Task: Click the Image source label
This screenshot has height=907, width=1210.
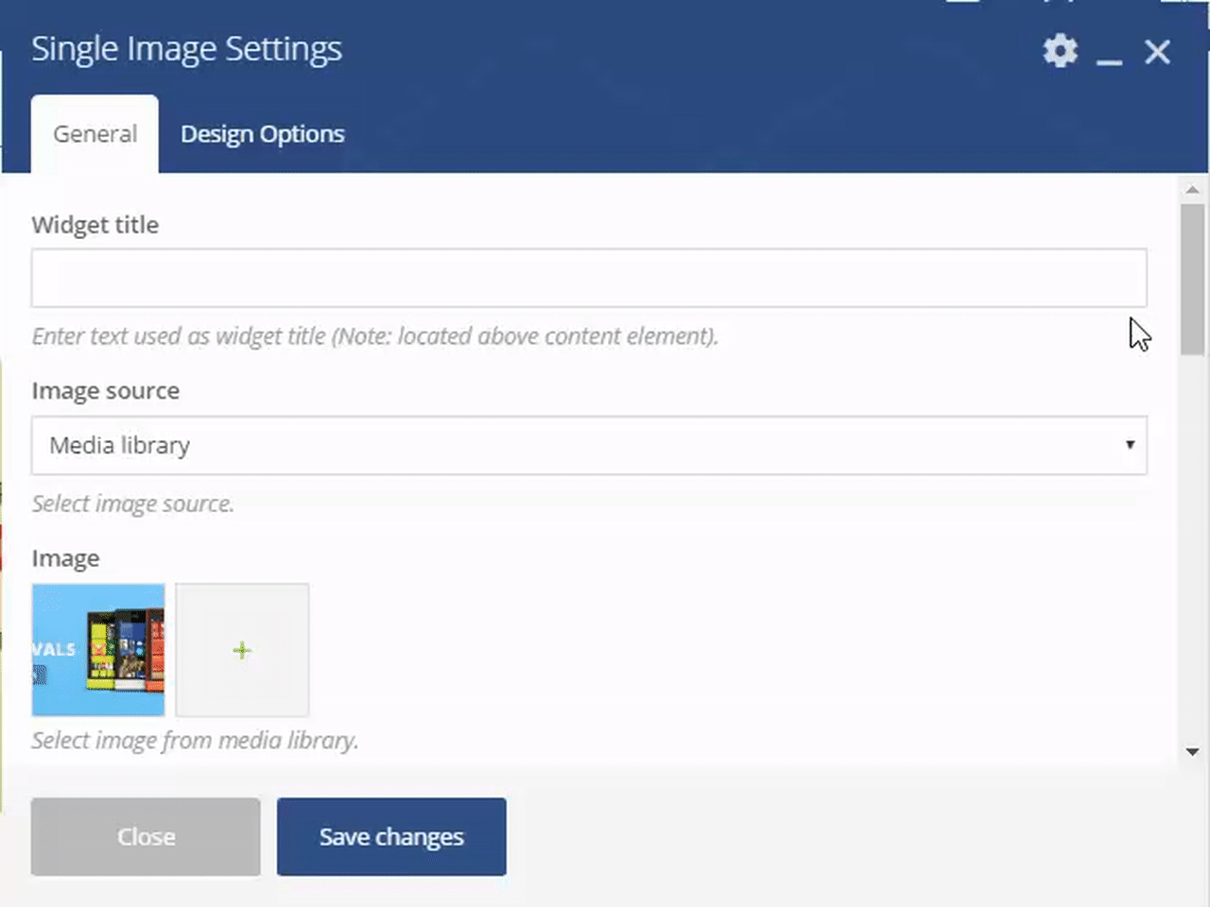Action: coord(105,391)
